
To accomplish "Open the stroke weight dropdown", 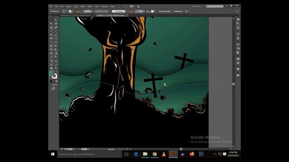I will click(92, 11).
